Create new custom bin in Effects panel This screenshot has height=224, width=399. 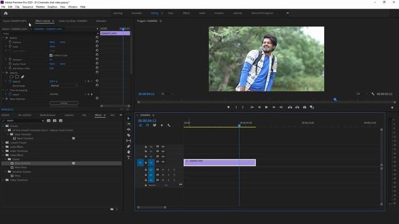click(x=112, y=209)
